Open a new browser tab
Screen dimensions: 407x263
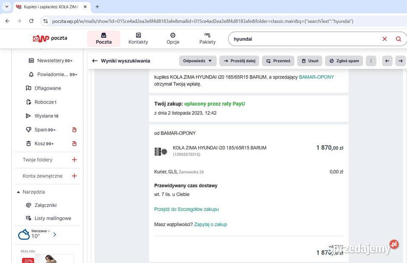(97, 7)
